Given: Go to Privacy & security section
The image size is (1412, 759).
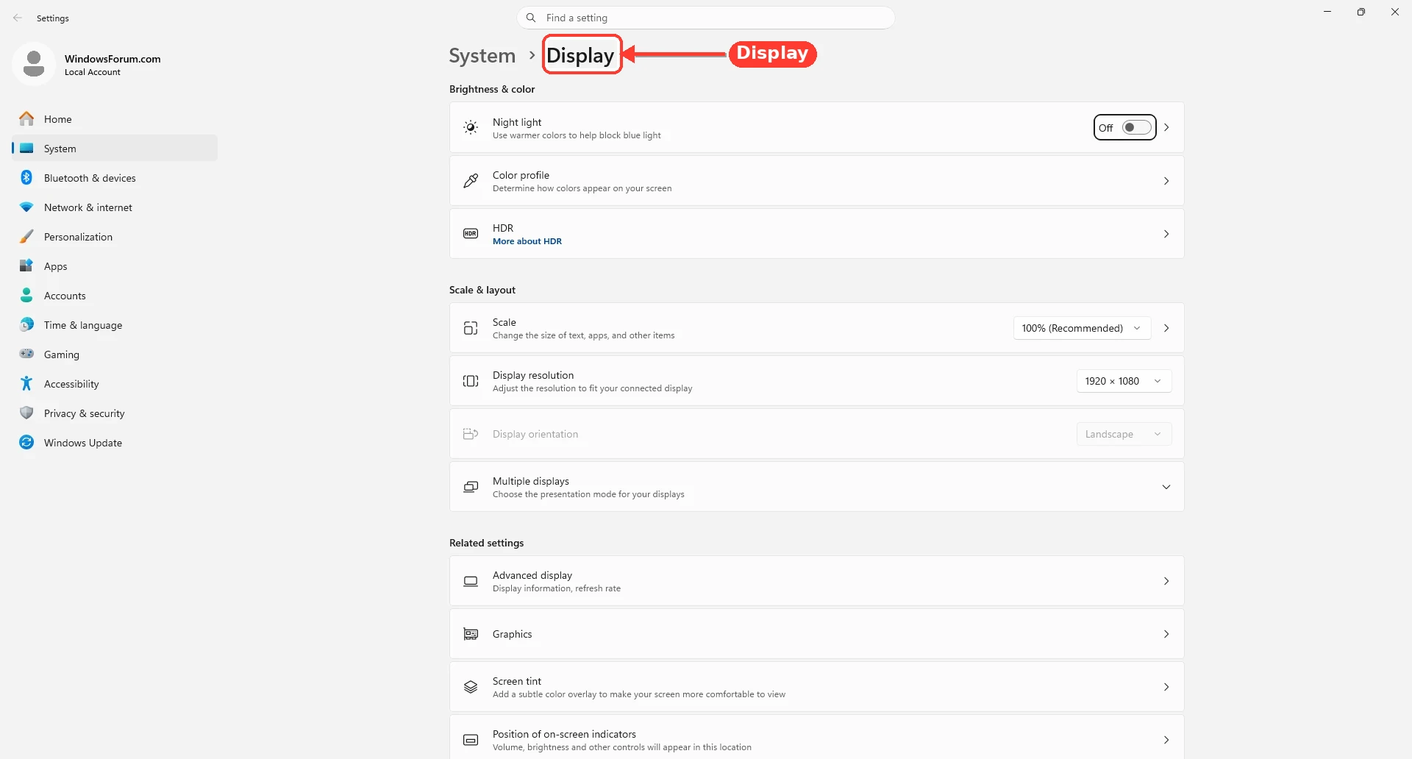Looking at the screenshot, I should (x=115, y=413).
